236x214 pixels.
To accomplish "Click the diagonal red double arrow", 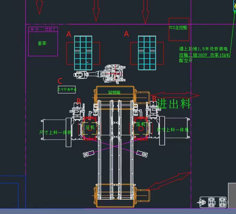I will (x=169, y=181).
